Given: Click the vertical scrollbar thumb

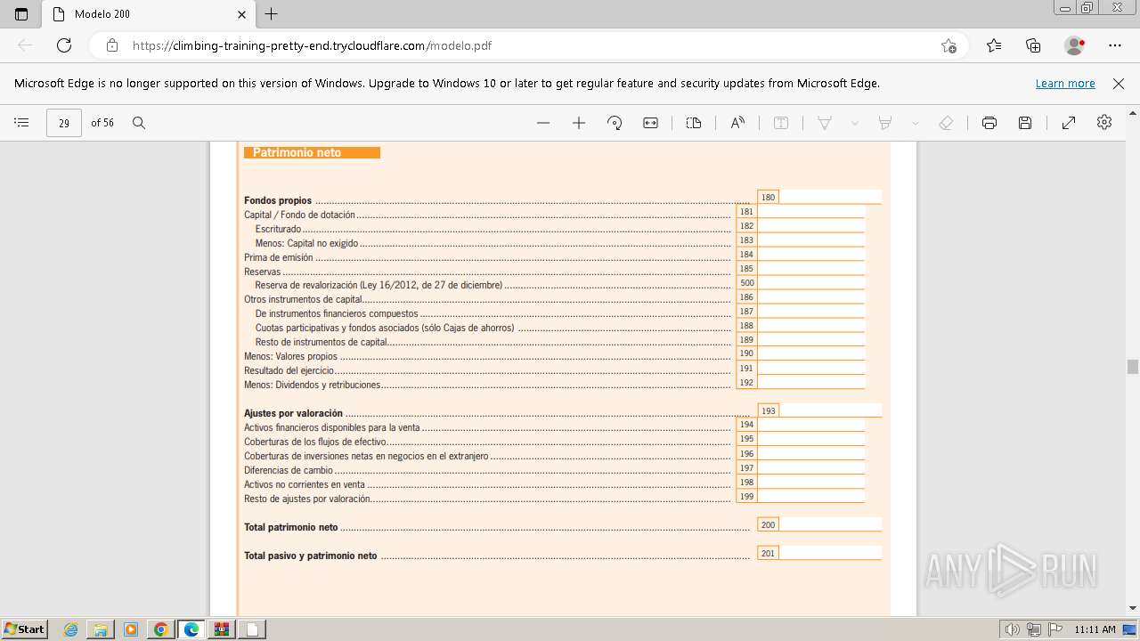Looking at the screenshot, I should (x=1133, y=366).
